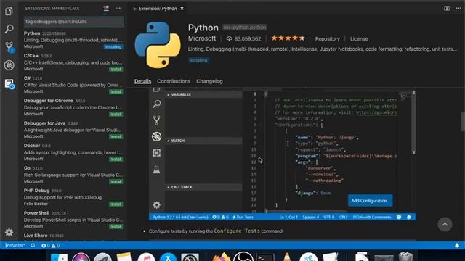
Task: Install the C/C++ extension
Action: pyautogui.click(x=116, y=70)
